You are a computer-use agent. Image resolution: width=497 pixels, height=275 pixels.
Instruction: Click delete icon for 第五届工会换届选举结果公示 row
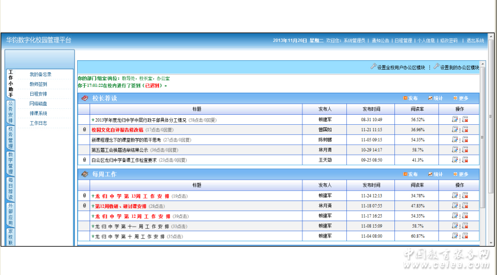[465, 150]
